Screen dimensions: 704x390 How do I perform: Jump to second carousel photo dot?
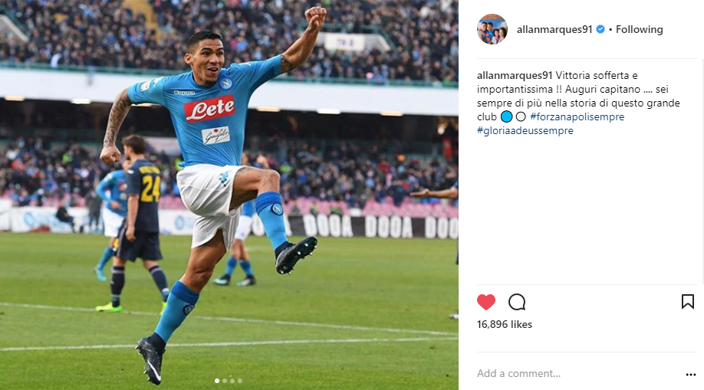tap(225, 381)
